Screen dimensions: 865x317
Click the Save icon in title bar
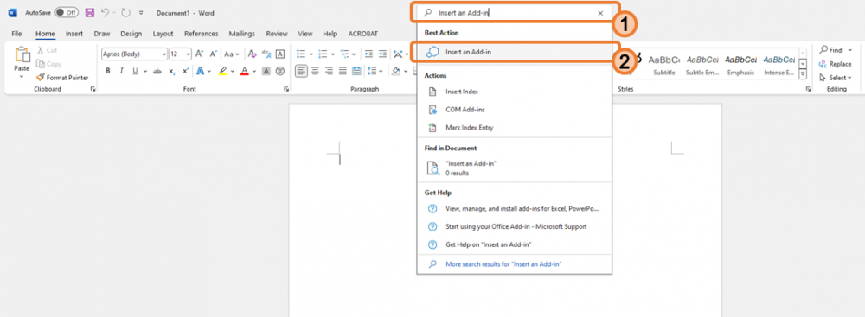click(x=90, y=13)
